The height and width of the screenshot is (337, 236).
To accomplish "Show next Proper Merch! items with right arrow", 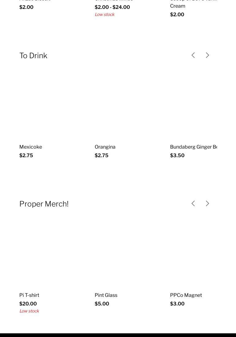I will [x=207, y=203].
